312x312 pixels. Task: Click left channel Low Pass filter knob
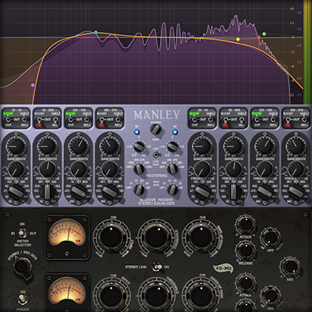coord(139,169)
